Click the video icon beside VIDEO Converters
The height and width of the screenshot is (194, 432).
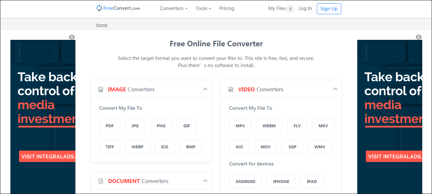click(x=231, y=89)
